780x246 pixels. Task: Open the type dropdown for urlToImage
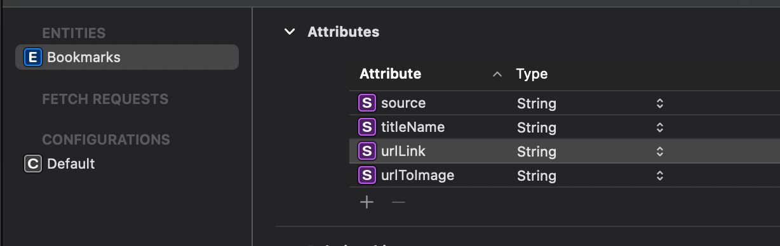click(x=660, y=176)
